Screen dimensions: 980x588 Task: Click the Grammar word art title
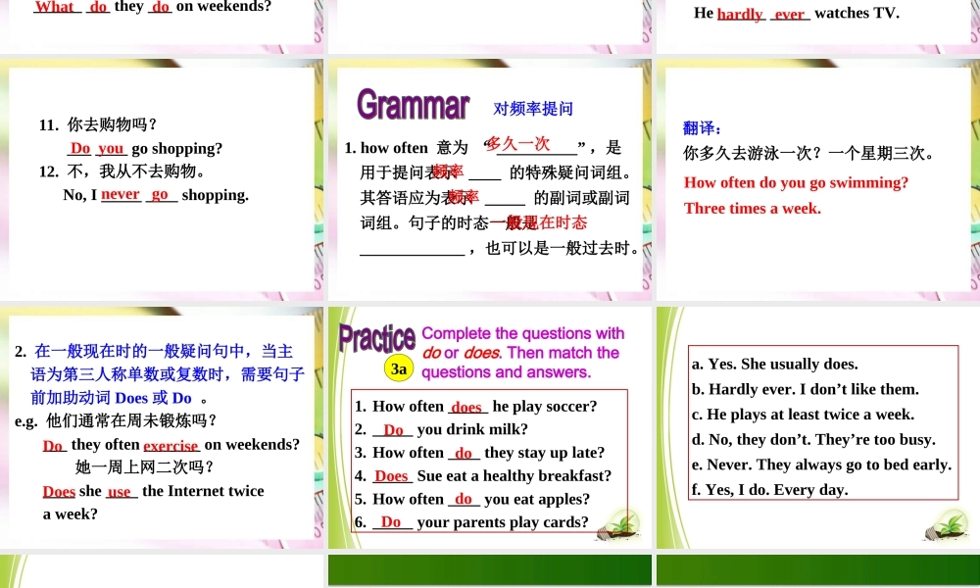click(413, 104)
